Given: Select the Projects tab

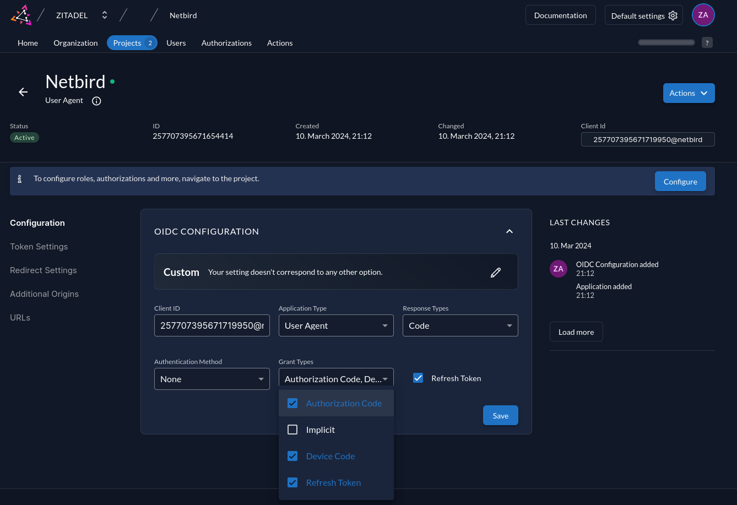Looking at the screenshot, I should point(132,42).
